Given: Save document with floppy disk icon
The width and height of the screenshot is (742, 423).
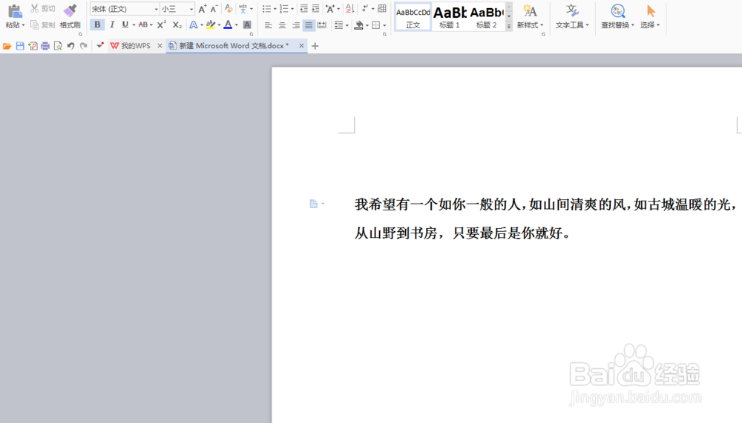Looking at the screenshot, I should pos(20,46).
